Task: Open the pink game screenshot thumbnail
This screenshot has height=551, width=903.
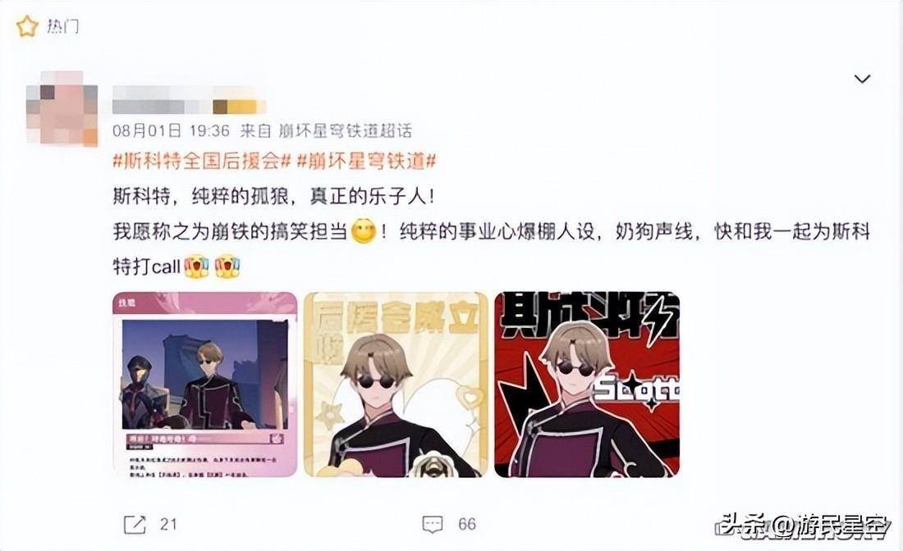Action: (205, 385)
